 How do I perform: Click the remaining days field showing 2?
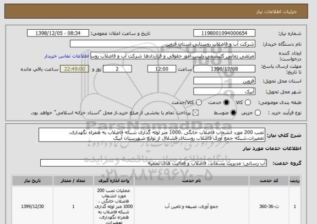click(117, 69)
